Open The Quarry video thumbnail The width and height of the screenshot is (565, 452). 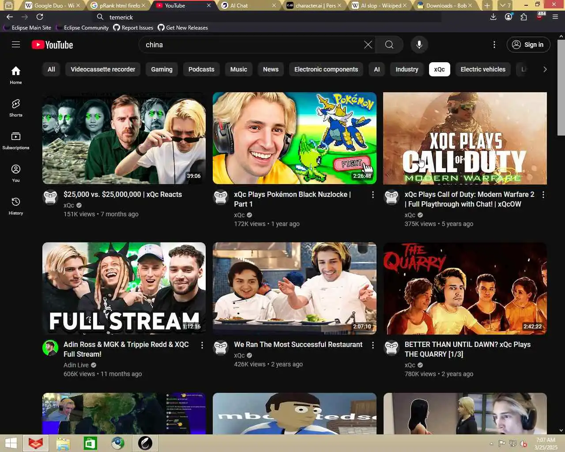point(465,288)
